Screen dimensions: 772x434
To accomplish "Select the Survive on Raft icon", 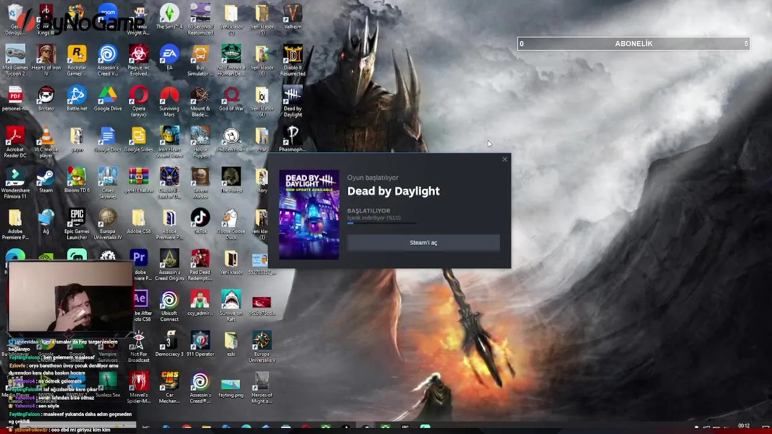I will pos(231,307).
